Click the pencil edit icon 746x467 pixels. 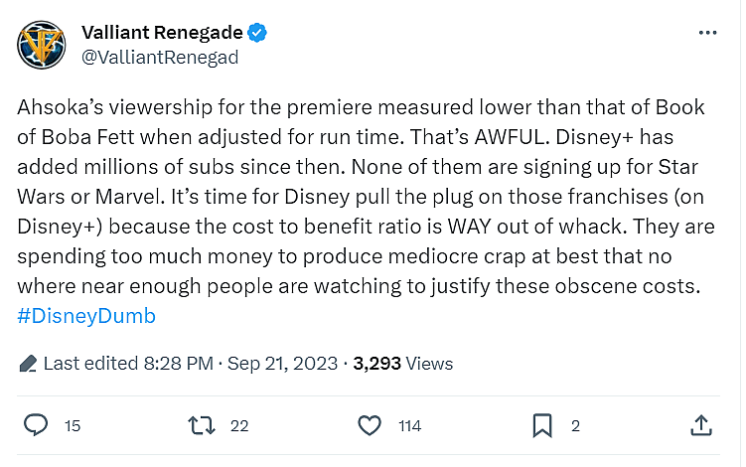28,364
